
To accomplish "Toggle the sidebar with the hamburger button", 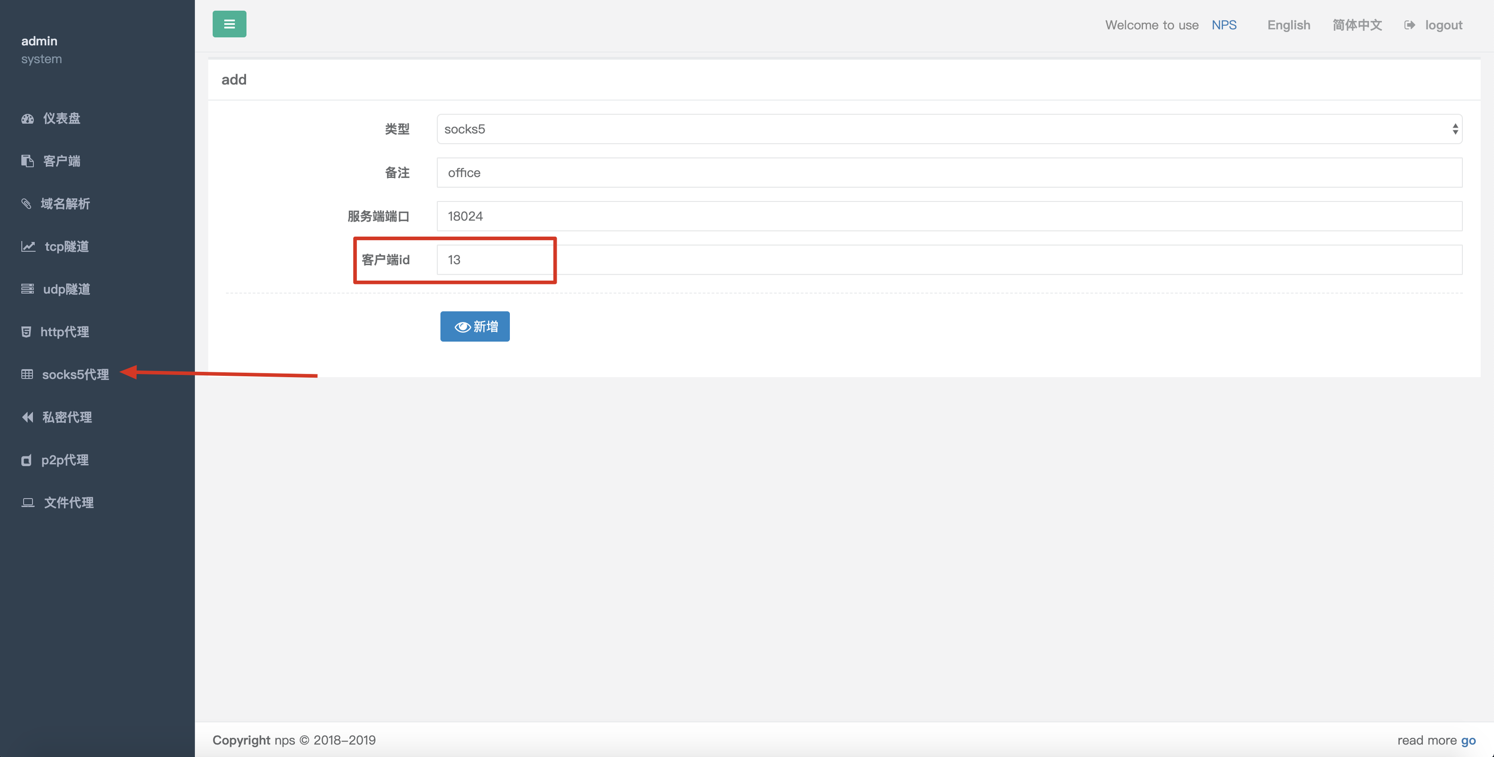I will point(229,24).
